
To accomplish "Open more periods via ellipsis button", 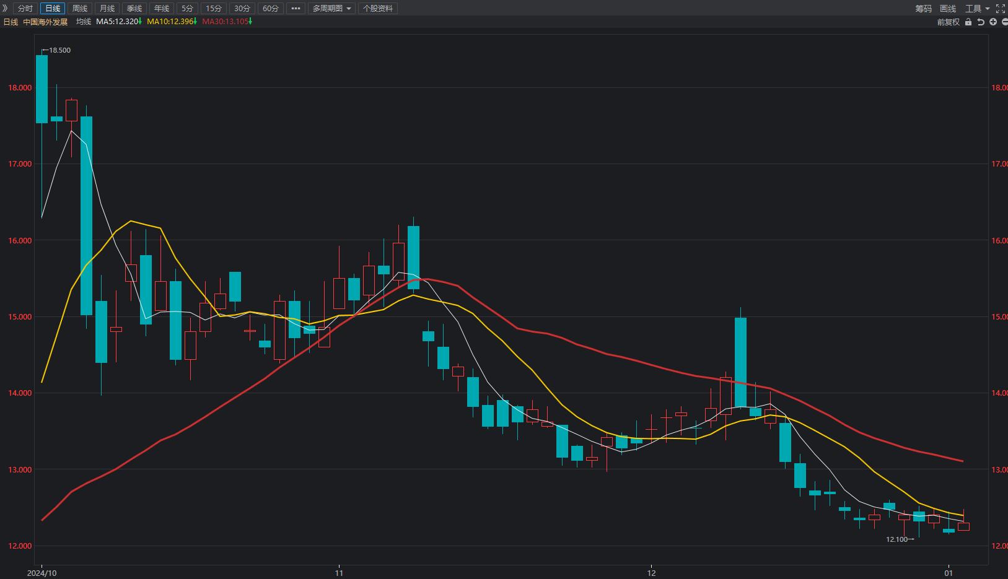I will point(296,9).
